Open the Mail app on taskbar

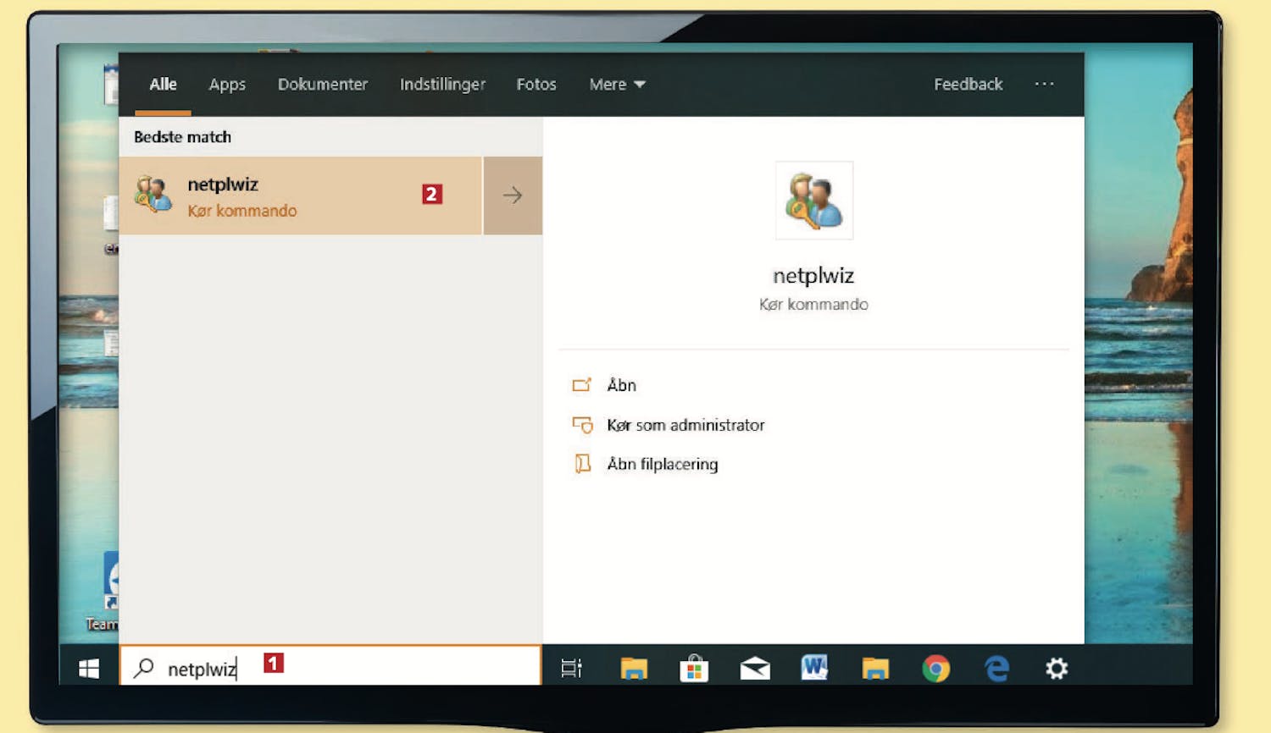coord(754,670)
